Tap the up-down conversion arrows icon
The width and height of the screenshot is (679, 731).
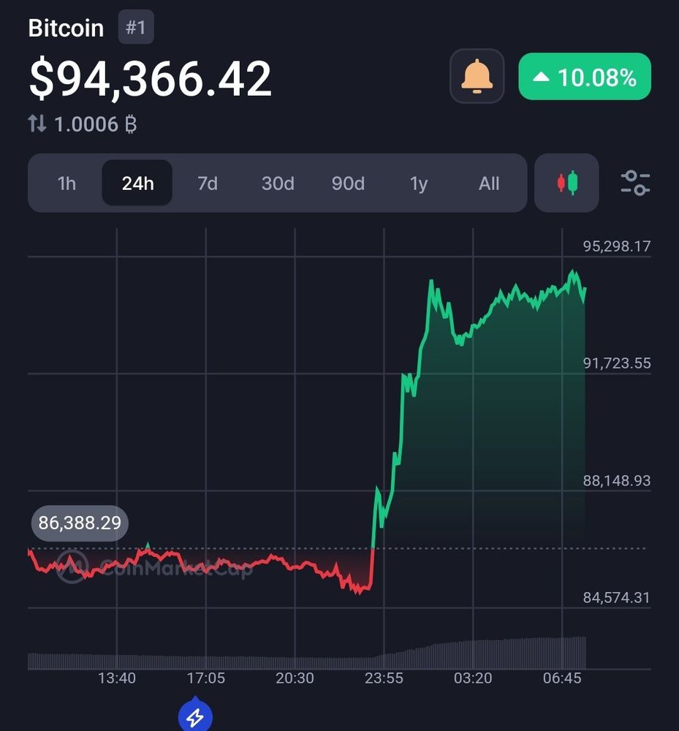click(37, 124)
